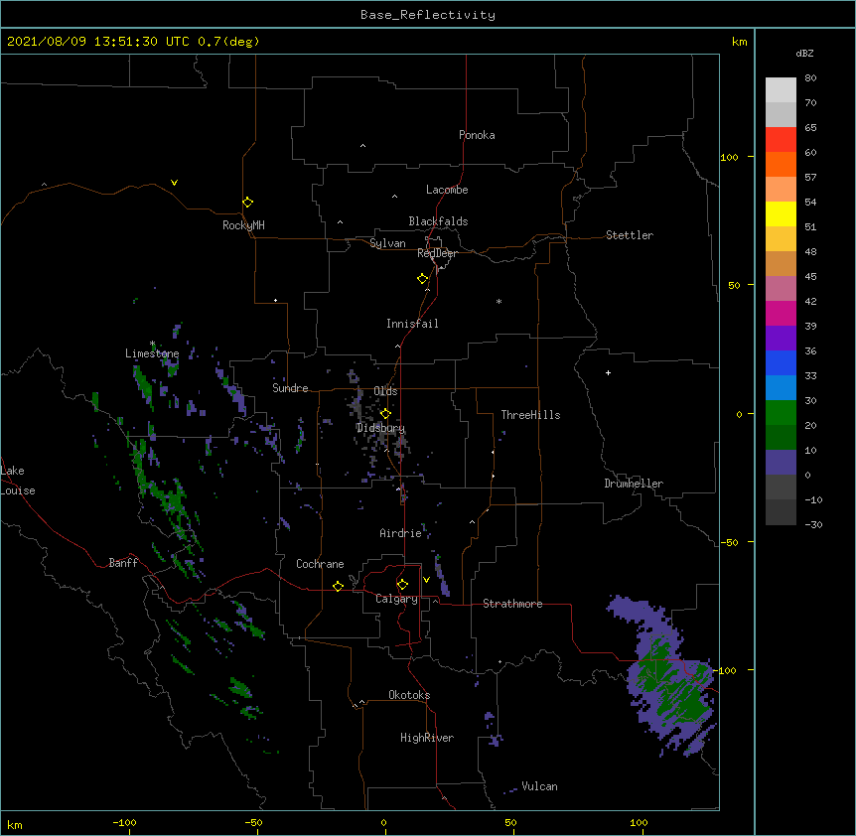Screen dimensions: 856x836
Task: Click the Ponoka city label
Action: pyautogui.click(x=477, y=135)
